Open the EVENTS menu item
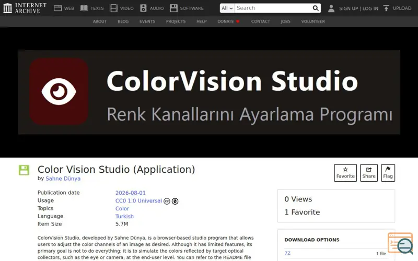Image resolution: width=418 pixels, height=261 pixels. click(147, 21)
